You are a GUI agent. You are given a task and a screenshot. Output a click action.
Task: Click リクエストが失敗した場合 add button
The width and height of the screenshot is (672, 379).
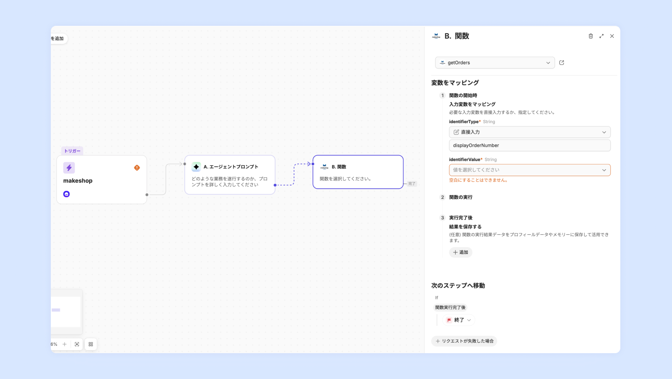pos(464,341)
